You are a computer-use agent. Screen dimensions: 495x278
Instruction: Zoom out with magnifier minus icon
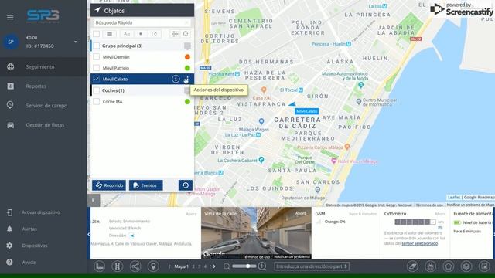click(x=227, y=266)
